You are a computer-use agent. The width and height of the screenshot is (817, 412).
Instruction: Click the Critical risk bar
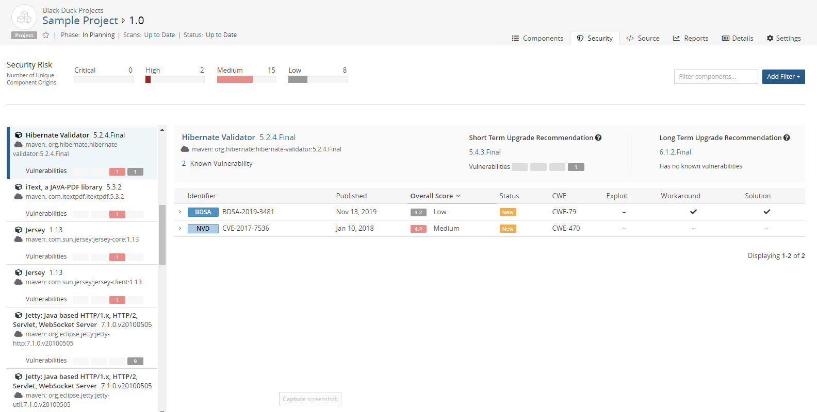point(104,79)
